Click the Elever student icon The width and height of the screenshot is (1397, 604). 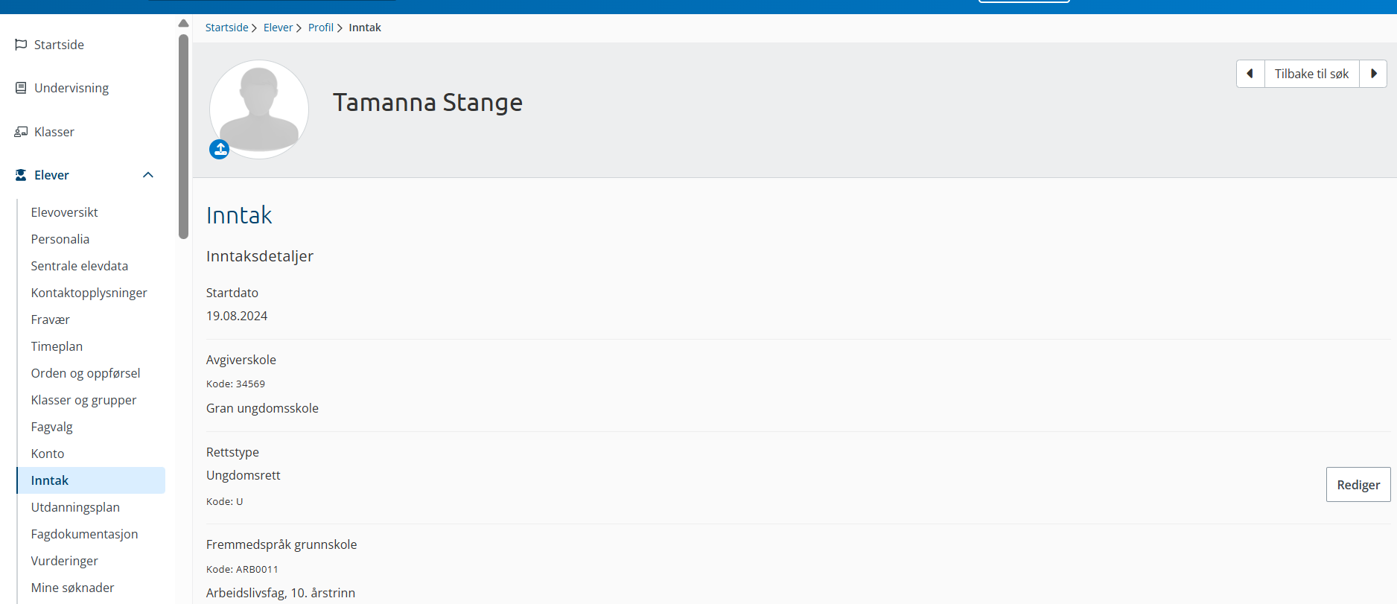point(21,175)
